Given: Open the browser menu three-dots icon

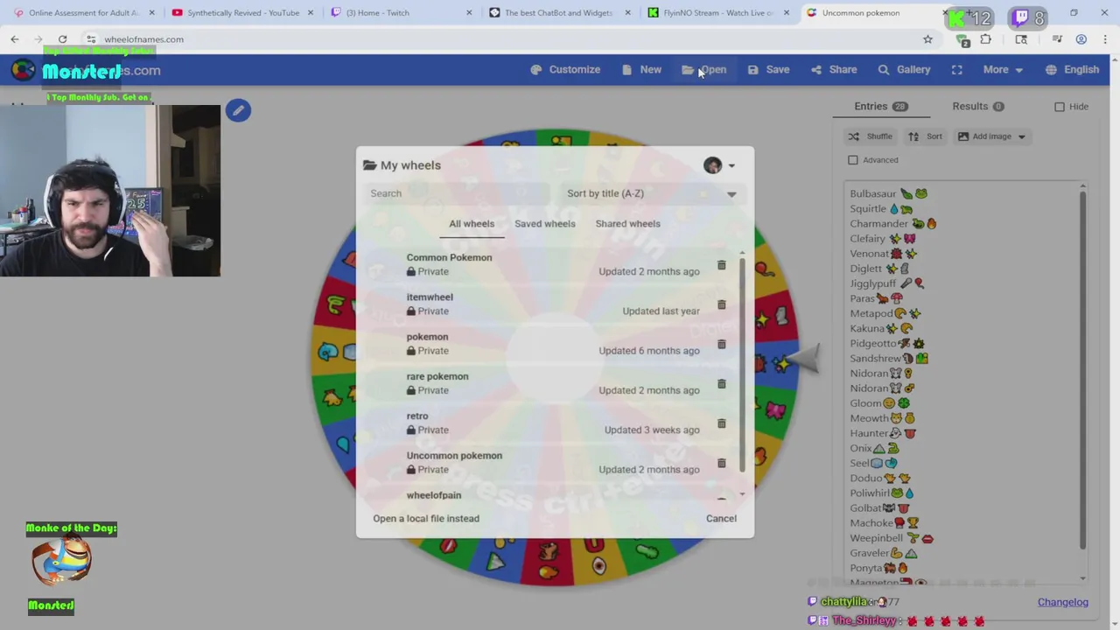Looking at the screenshot, I should (1105, 39).
